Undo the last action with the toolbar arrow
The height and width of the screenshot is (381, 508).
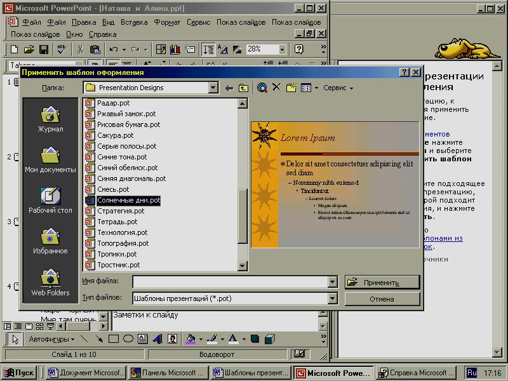pyautogui.click(x=114, y=50)
